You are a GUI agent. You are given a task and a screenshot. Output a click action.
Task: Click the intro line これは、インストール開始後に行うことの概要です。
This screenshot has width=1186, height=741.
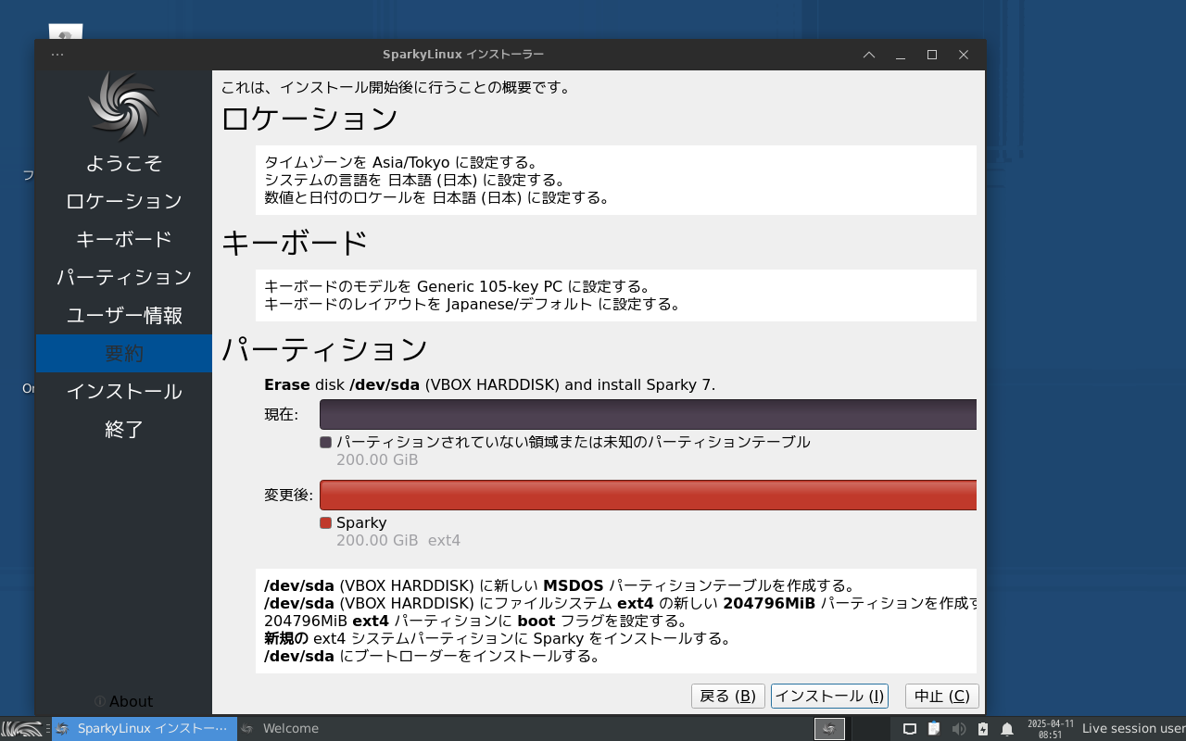(x=396, y=88)
